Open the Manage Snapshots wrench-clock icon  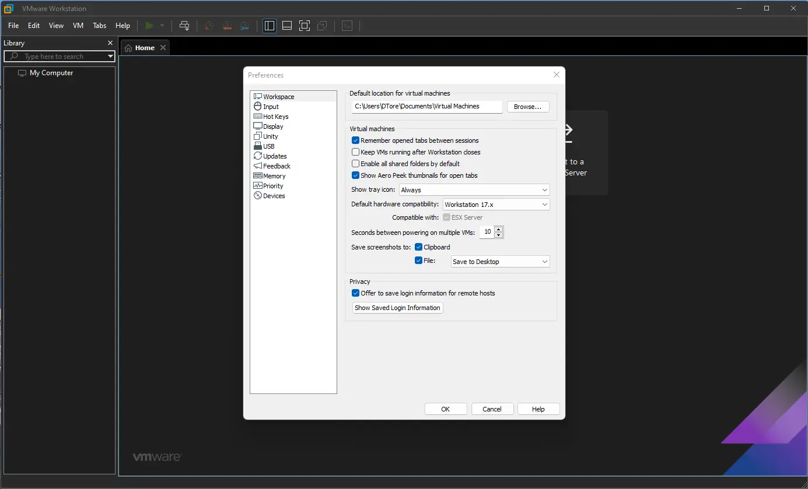pyautogui.click(x=245, y=26)
